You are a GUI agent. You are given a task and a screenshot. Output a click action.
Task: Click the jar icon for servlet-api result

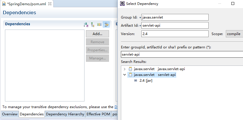130,75
